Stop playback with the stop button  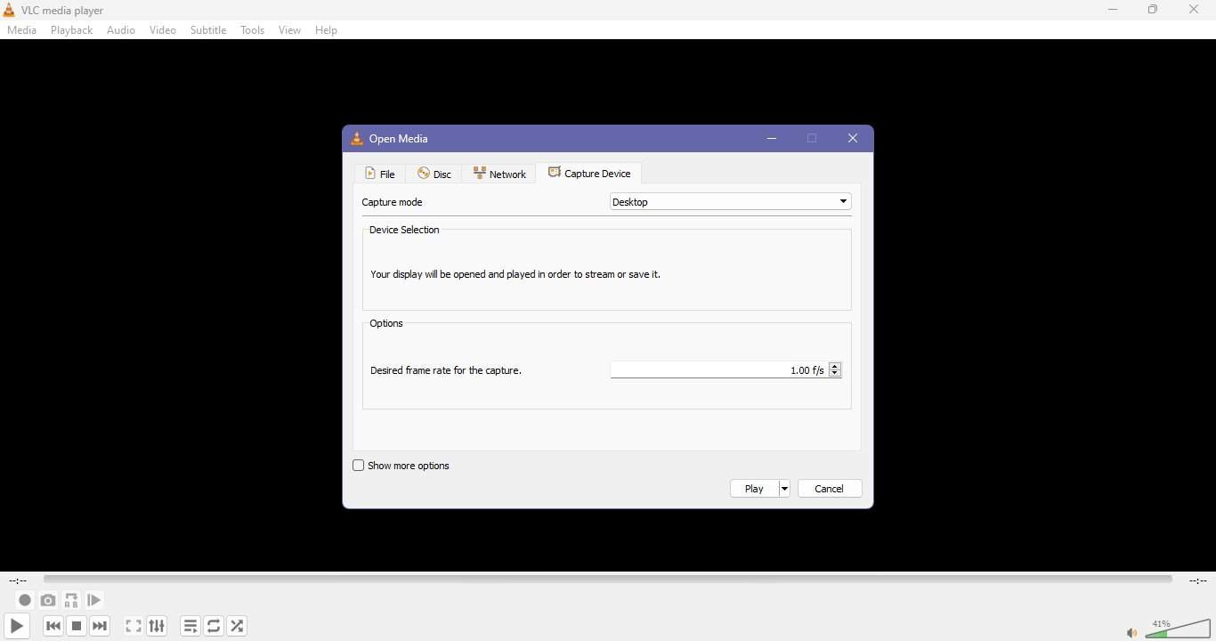point(77,628)
